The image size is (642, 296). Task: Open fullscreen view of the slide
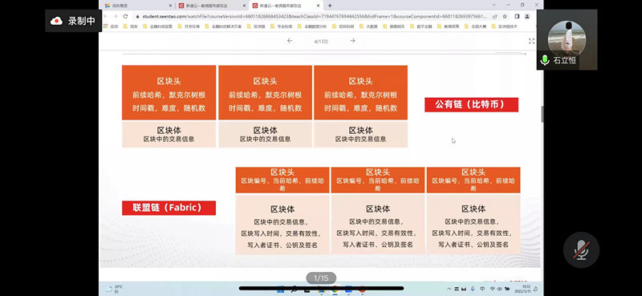coord(531,41)
